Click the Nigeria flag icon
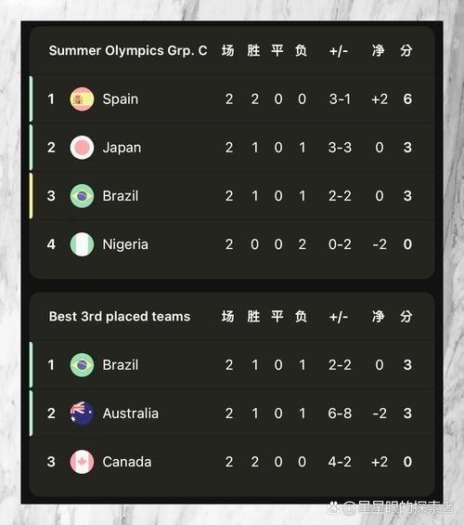The height and width of the screenshot is (525, 464). coord(82,244)
